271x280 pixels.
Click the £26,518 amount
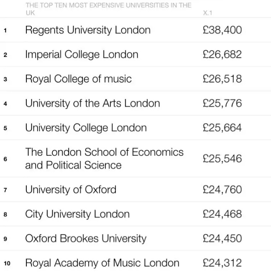click(222, 79)
